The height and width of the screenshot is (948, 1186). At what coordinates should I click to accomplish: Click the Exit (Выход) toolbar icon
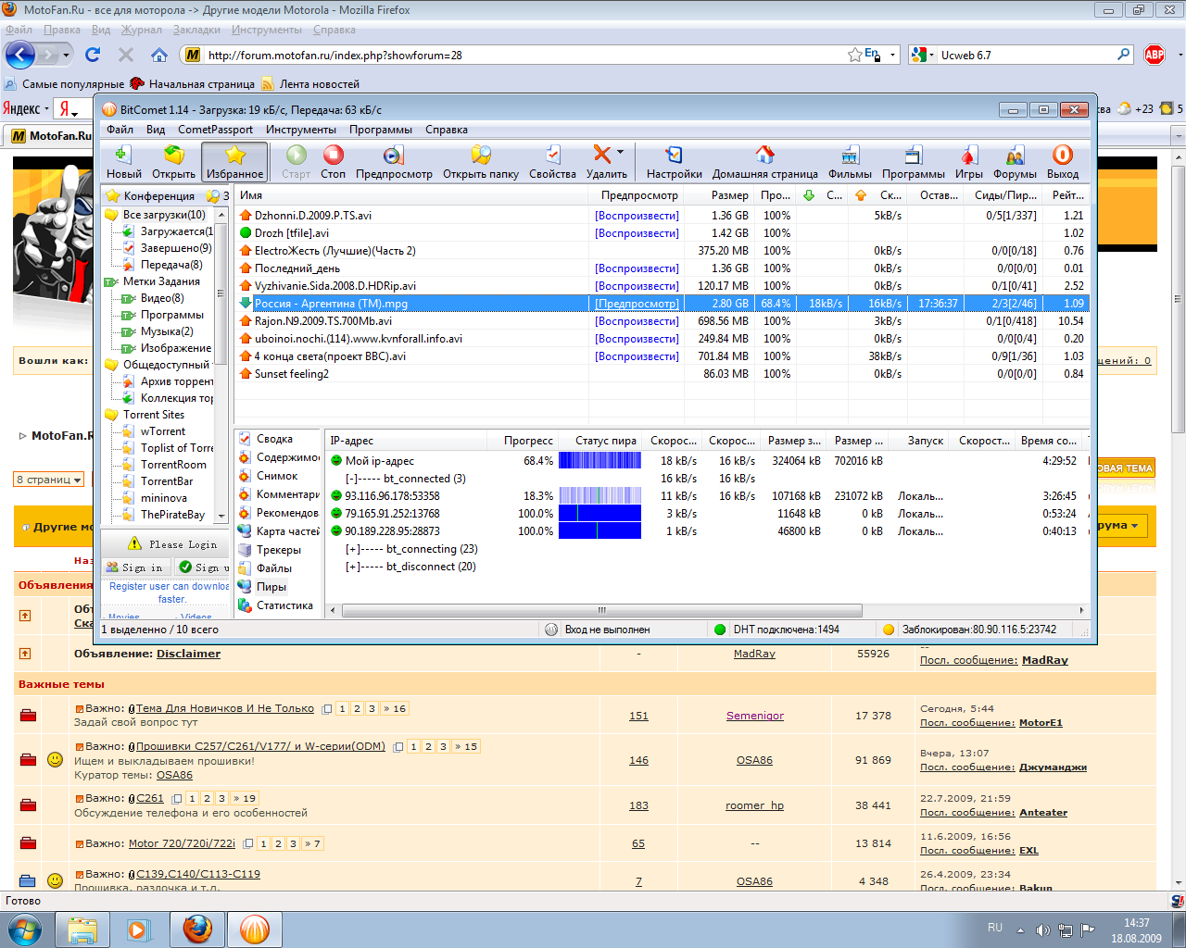click(1063, 161)
